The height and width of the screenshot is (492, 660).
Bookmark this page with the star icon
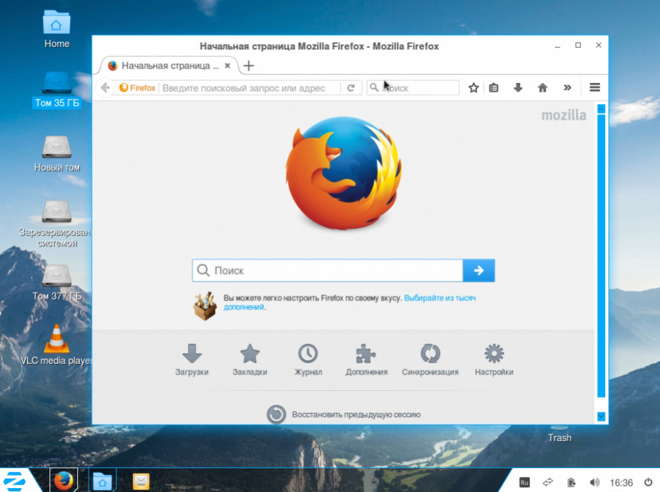pos(473,88)
